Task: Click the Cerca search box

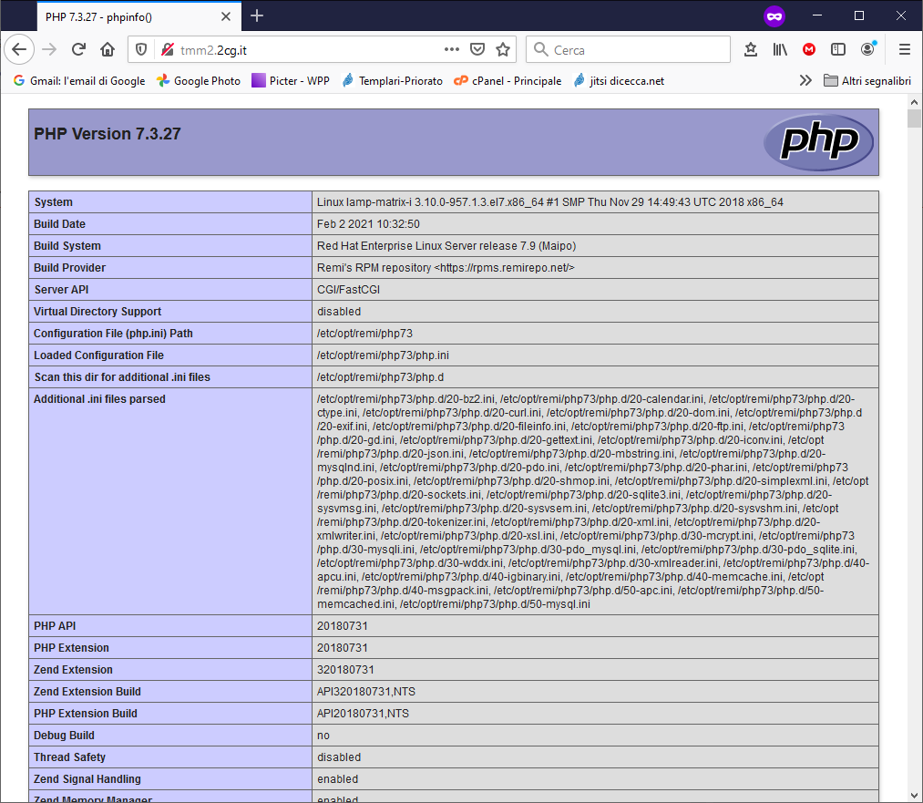Action: click(x=628, y=49)
